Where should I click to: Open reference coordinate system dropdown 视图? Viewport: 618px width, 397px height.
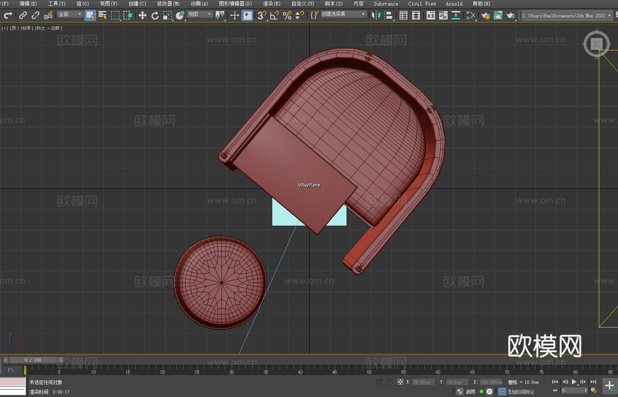pos(199,14)
